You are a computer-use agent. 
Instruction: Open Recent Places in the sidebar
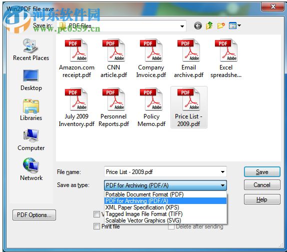click(31, 50)
